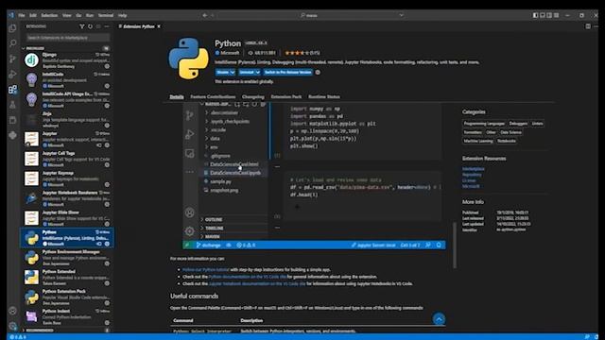Viewport: 605px width, 340px height.
Task: Click sync icon on Python extension row
Action: click(99, 244)
